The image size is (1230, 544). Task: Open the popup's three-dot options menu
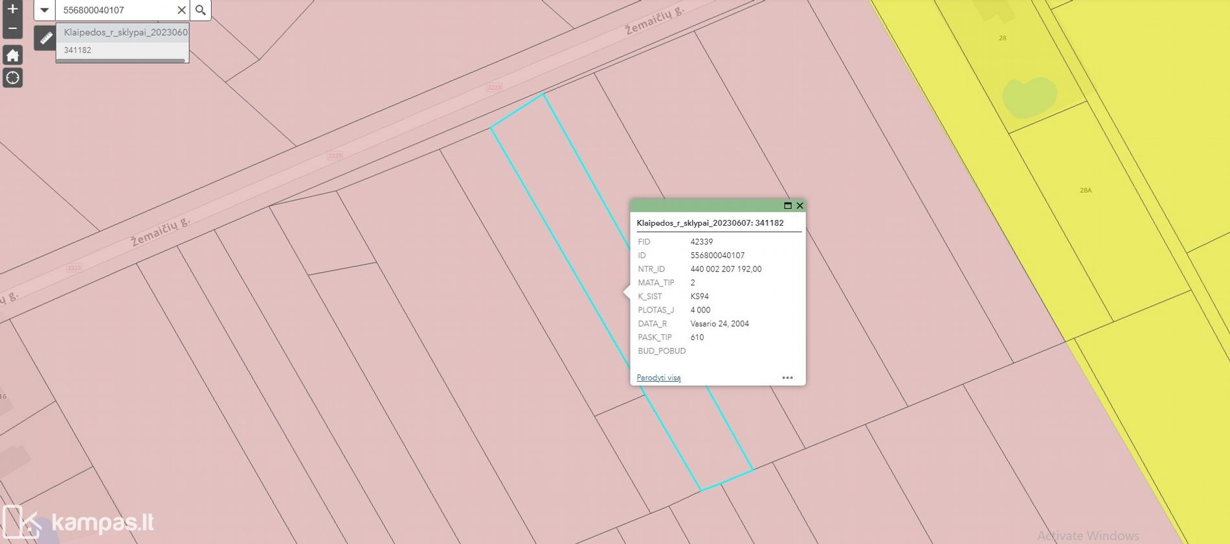(787, 378)
